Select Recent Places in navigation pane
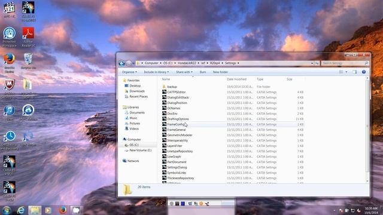 [138, 96]
